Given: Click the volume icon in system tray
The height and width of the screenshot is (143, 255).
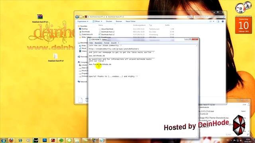Looking at the screenshot, I should pyautogui.click(x=241, y=140).
